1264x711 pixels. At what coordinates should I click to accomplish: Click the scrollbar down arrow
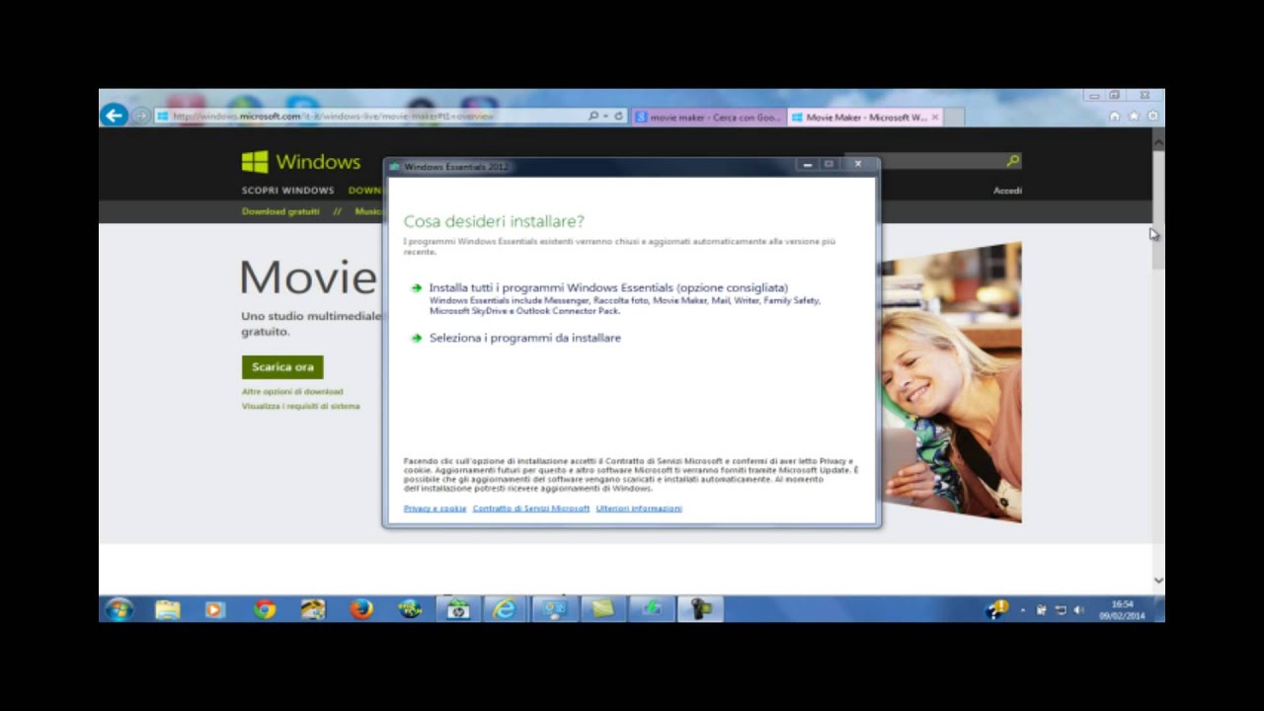click(1158, 581)
